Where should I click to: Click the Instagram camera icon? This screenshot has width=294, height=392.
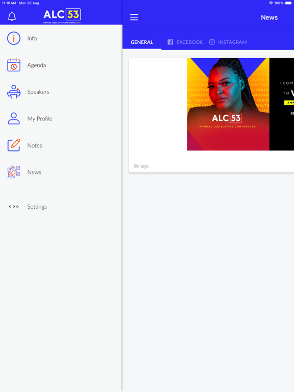pos(212,42)
